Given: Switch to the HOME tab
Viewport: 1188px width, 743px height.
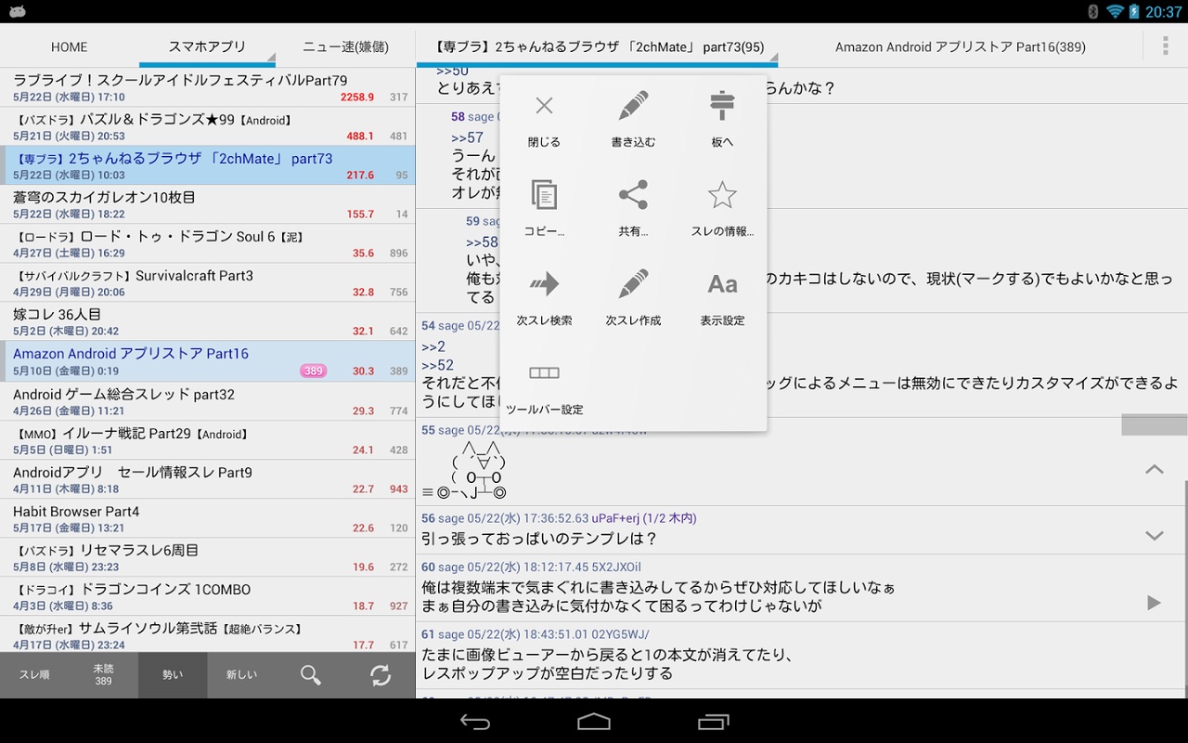Looking at the screenshot, I should pos(70,46).
